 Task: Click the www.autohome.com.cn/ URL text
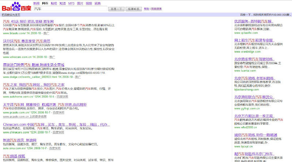[x=18, y=97]
